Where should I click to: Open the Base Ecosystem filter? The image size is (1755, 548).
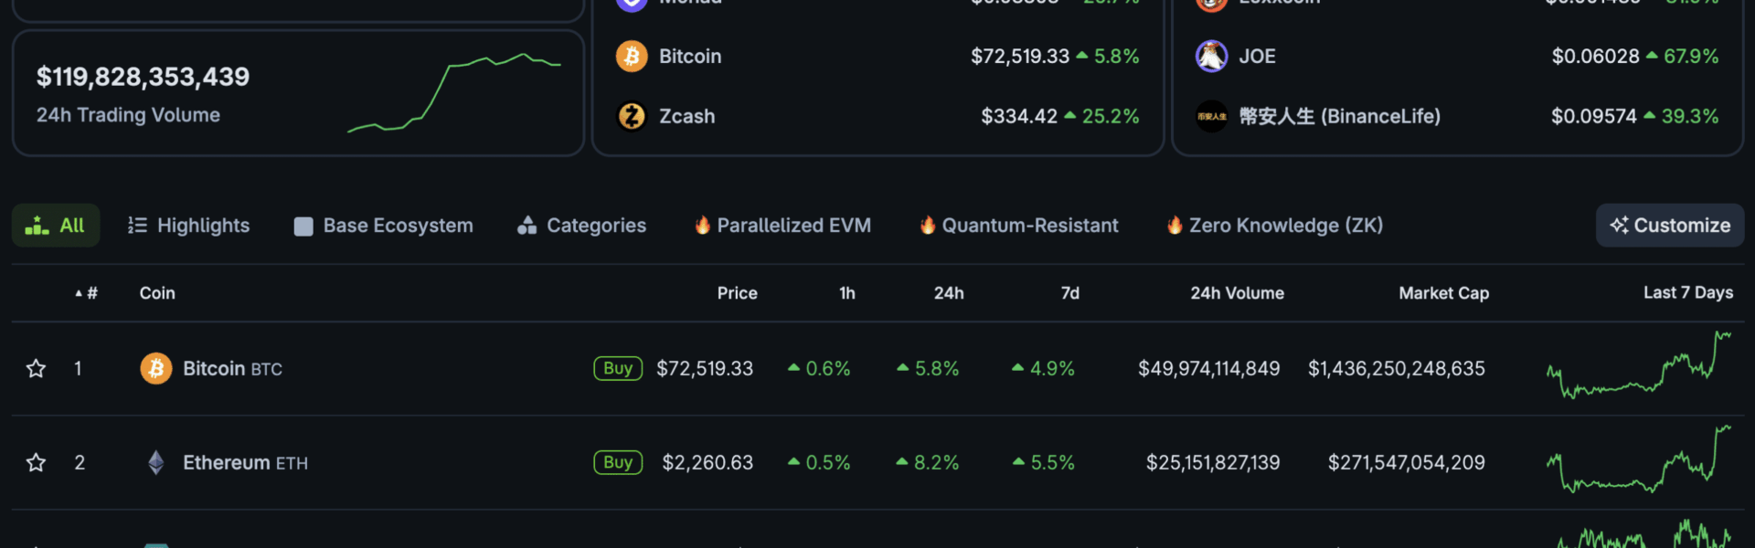(x=384, y=226)
